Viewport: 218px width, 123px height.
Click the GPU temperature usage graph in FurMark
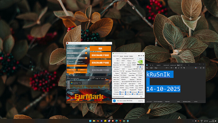point(88,85)
